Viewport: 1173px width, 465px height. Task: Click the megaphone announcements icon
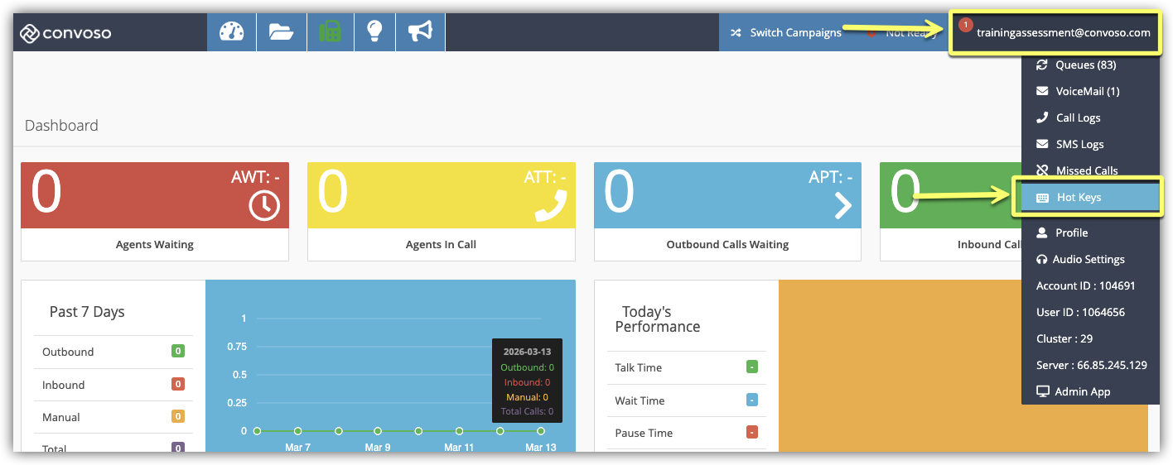click(x=420, y=32)
